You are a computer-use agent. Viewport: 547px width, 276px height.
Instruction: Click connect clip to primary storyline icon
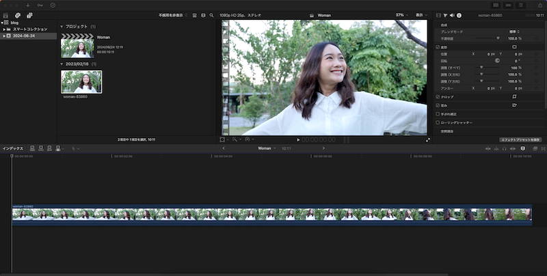32,148
